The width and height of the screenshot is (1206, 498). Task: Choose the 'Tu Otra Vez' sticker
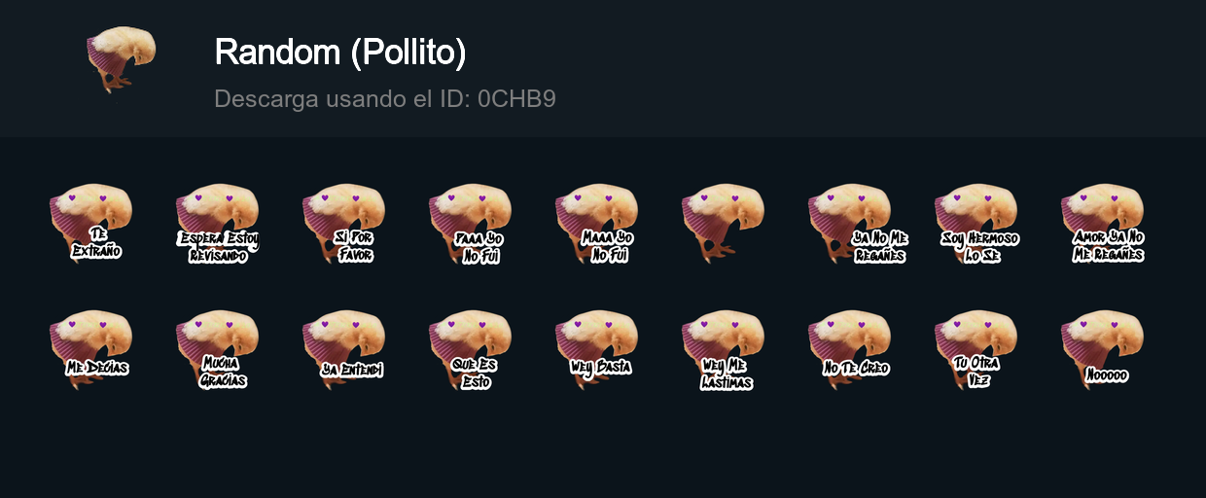click(x=975, y=350)
